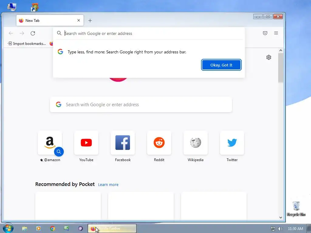Screen dimensions: 311x233
Task: Open the Amazon shortcut tile
Action: [x=50, y=143]
